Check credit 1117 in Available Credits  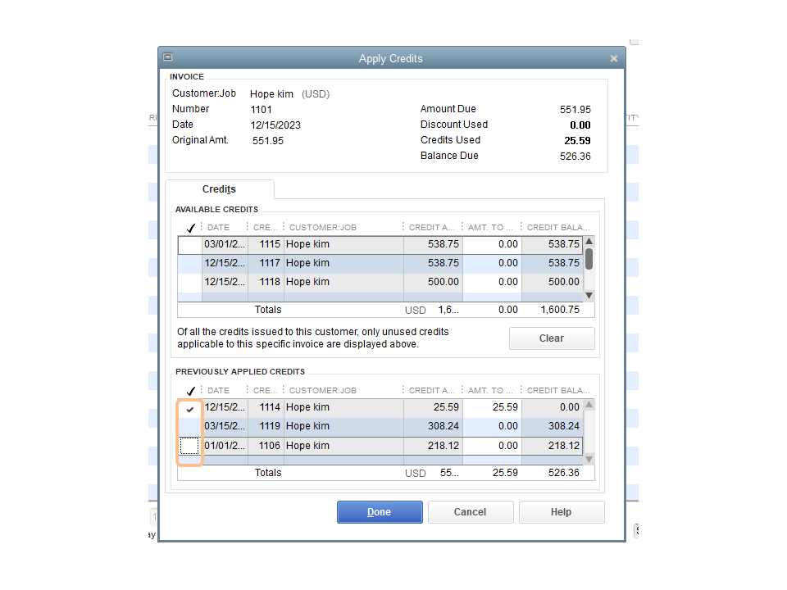tap(190, 263)
